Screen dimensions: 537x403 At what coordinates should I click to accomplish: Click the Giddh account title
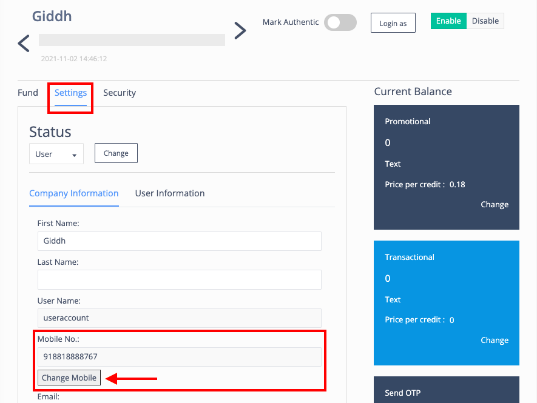point(52,16)
